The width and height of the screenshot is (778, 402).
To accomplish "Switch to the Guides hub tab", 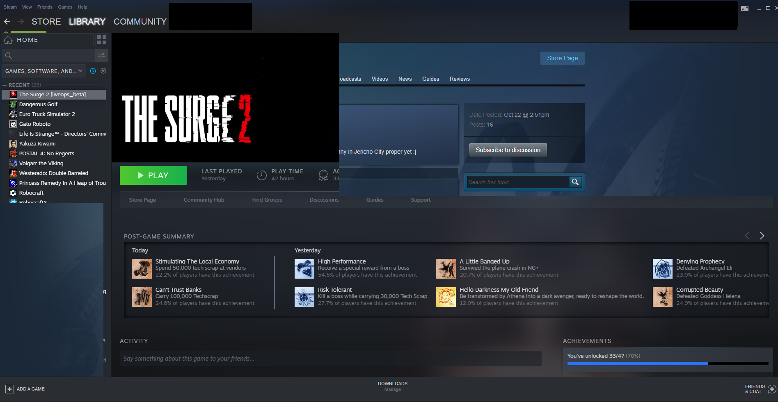I will (431, 79).
